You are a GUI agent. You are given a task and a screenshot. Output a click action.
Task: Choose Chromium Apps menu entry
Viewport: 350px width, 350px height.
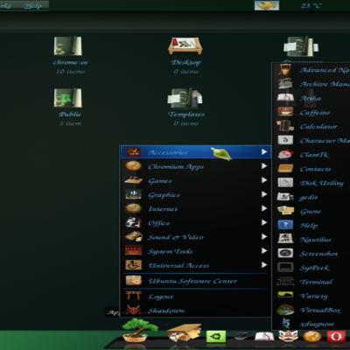click(195, 166)
